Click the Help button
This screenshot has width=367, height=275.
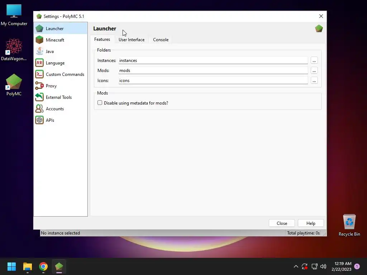pos(311,223)
